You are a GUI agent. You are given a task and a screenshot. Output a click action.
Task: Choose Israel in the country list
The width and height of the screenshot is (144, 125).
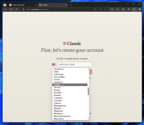tap(70, 80)
